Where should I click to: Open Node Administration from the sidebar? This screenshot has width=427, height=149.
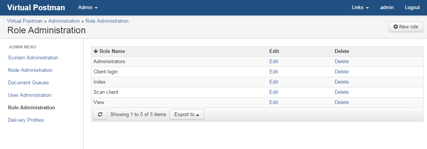(x=30, y=70)
